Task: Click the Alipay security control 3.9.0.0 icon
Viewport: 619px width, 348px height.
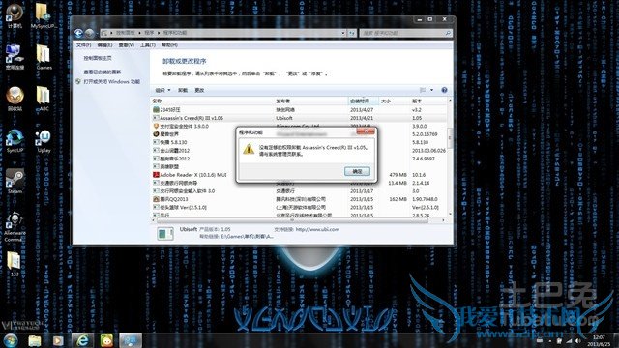Action: pos(156,127)
